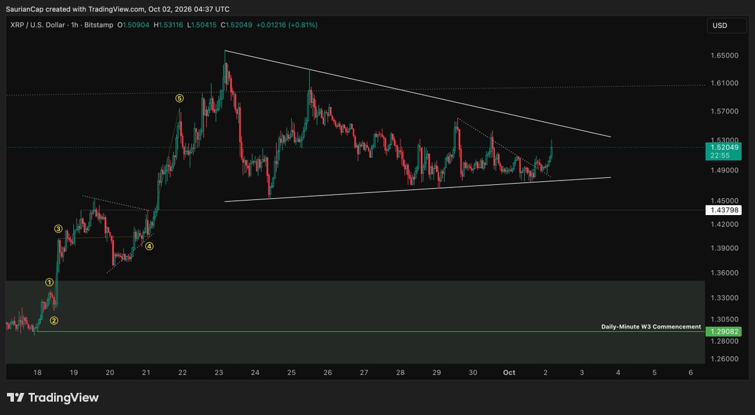Select the Daily-Minute W3 Commencement label
755x415 pixels.
651,327
